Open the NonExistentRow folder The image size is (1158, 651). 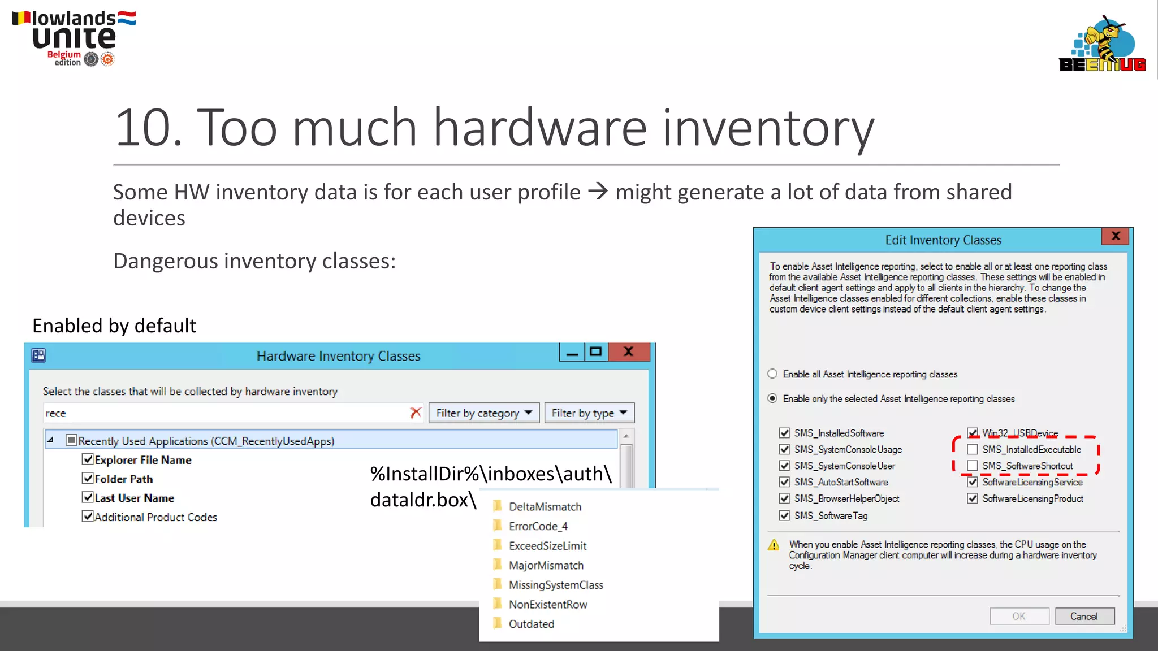(540, 605)
